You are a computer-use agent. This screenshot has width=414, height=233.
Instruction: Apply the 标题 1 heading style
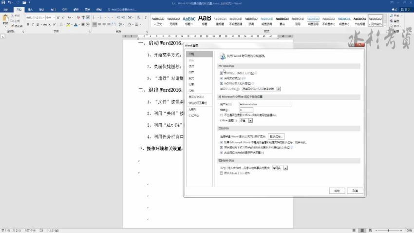189,20
